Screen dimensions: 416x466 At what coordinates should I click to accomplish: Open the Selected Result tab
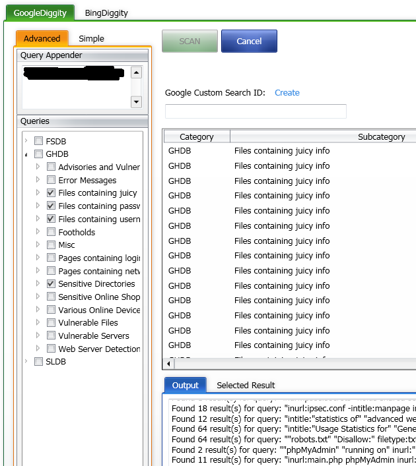coord(246,385)
